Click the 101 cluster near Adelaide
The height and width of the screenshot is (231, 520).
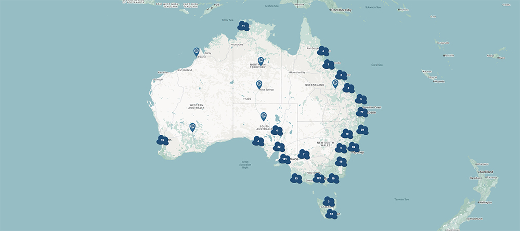(284, 159)
